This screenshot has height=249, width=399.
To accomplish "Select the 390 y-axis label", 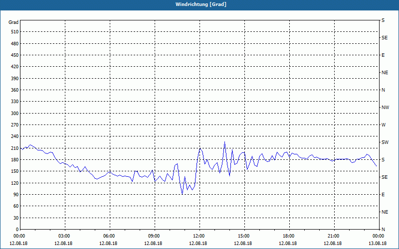I will click(15, 79).
